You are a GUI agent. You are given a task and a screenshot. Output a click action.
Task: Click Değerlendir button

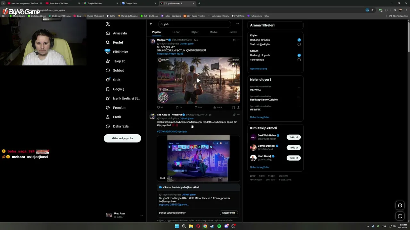click(229, 213)
